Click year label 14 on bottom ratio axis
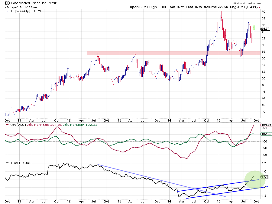The height and width of the screenshot is (204, 272). [169, 201]
